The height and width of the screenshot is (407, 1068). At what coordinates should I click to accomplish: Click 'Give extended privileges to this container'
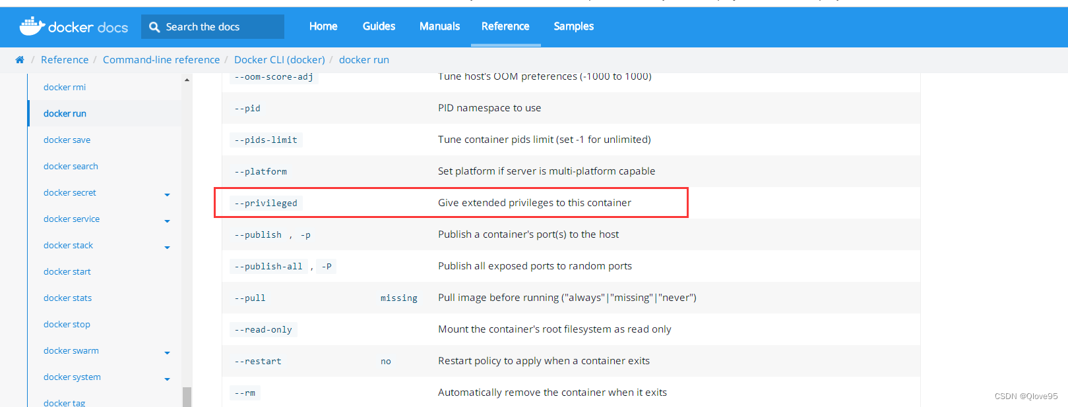(x=534, y=203)
